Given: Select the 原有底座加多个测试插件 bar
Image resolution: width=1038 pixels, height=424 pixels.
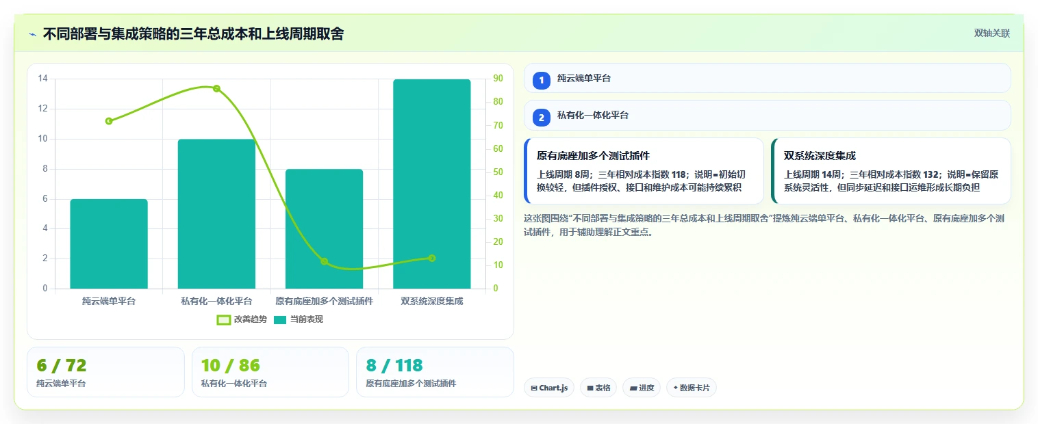Looking at the screenshot, I should pos(324,229).
